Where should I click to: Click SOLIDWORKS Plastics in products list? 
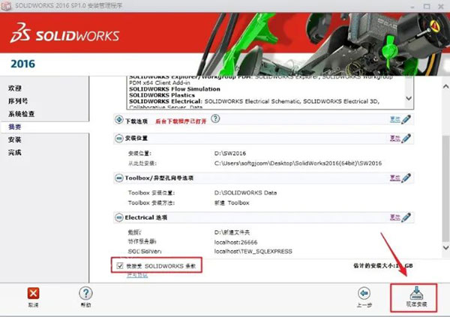point(162,95)
